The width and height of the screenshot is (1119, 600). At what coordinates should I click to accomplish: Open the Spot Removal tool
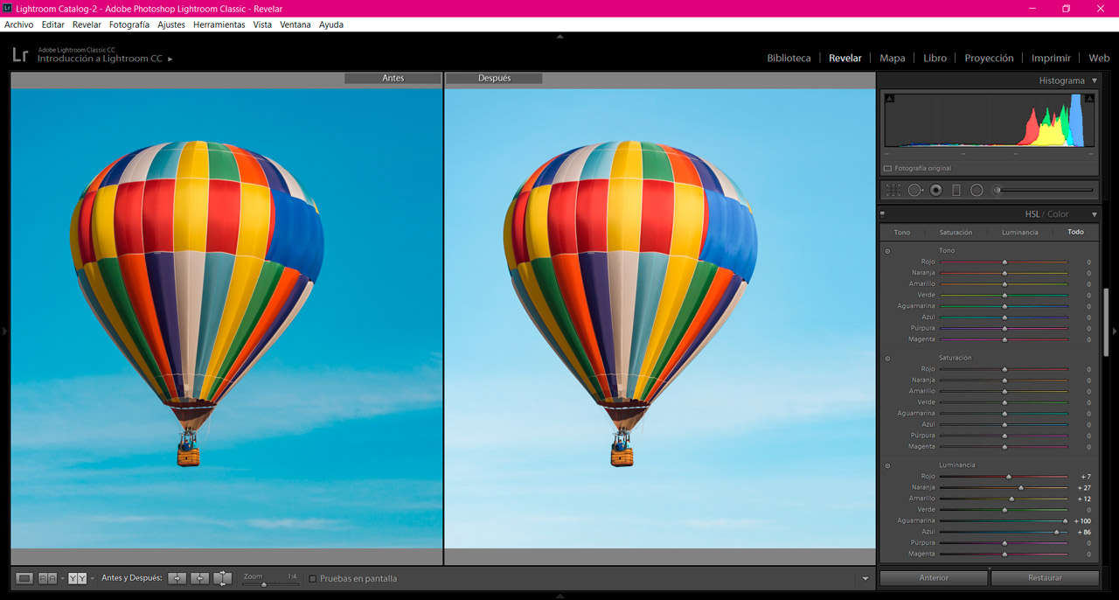point(915,189)
